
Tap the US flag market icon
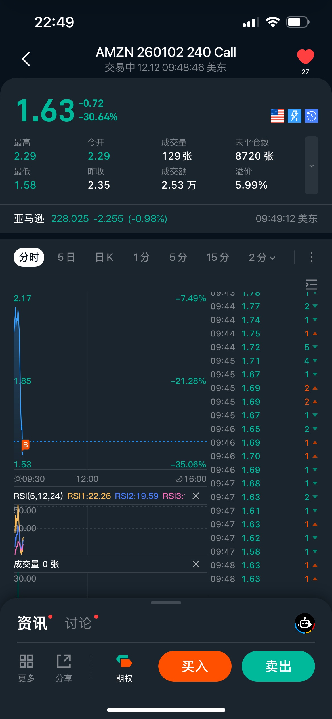pyautogui.click(x=277, y=116)
